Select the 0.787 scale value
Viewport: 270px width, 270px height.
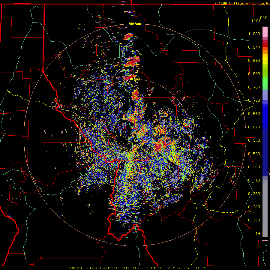tap(254, 87)
